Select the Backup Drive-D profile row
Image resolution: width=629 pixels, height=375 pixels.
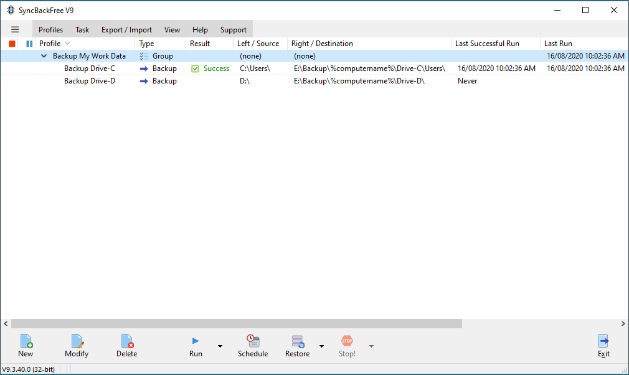pos(90,81)
